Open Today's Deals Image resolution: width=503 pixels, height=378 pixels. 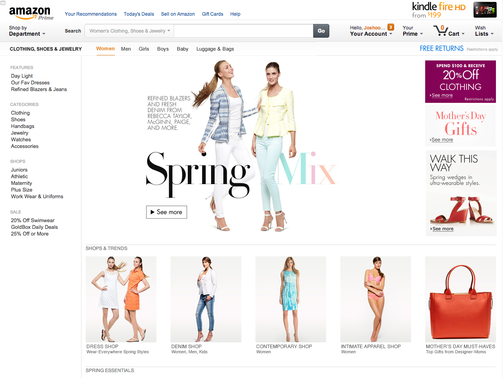tap(139, 14)
